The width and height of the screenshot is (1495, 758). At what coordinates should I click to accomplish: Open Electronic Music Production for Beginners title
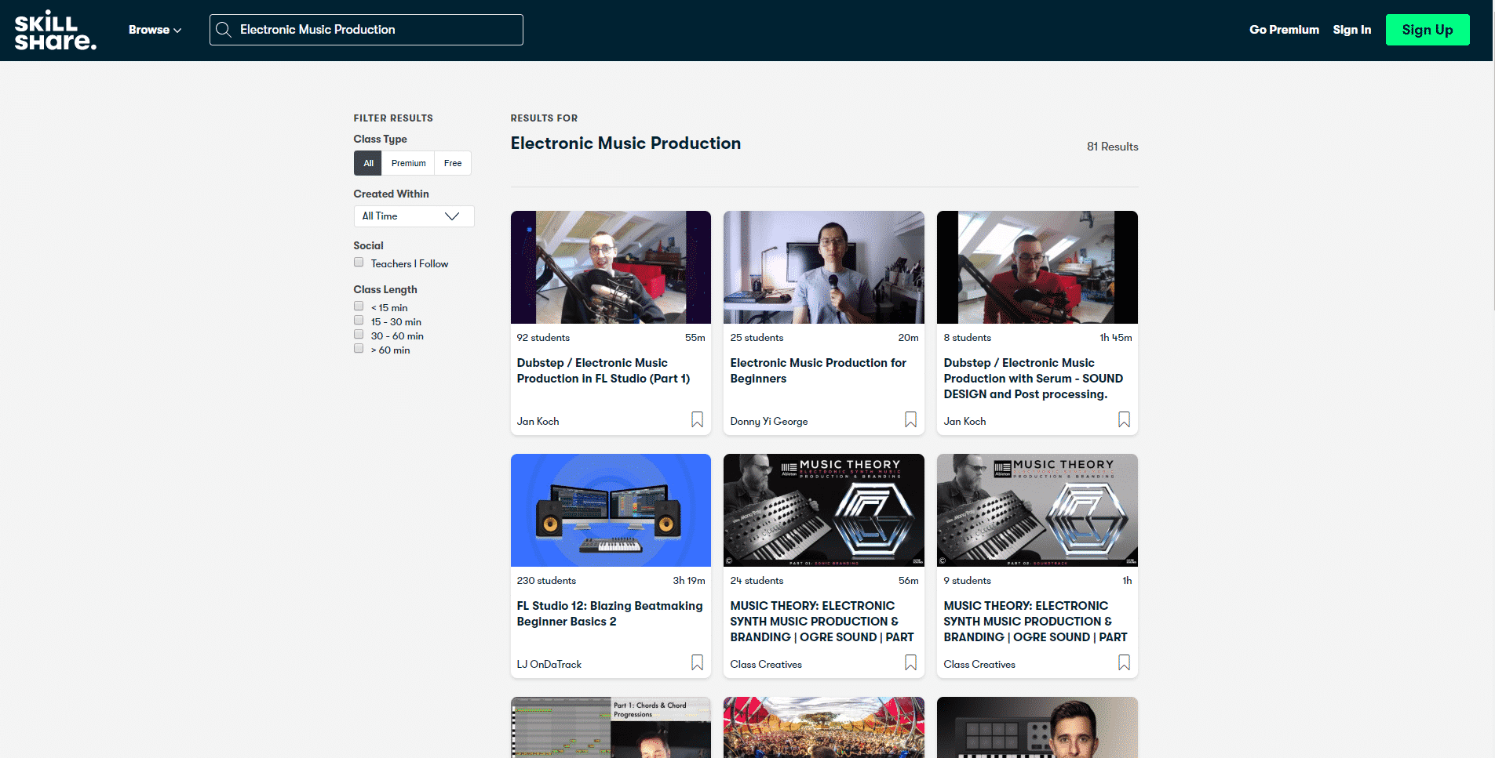[818, 371]
